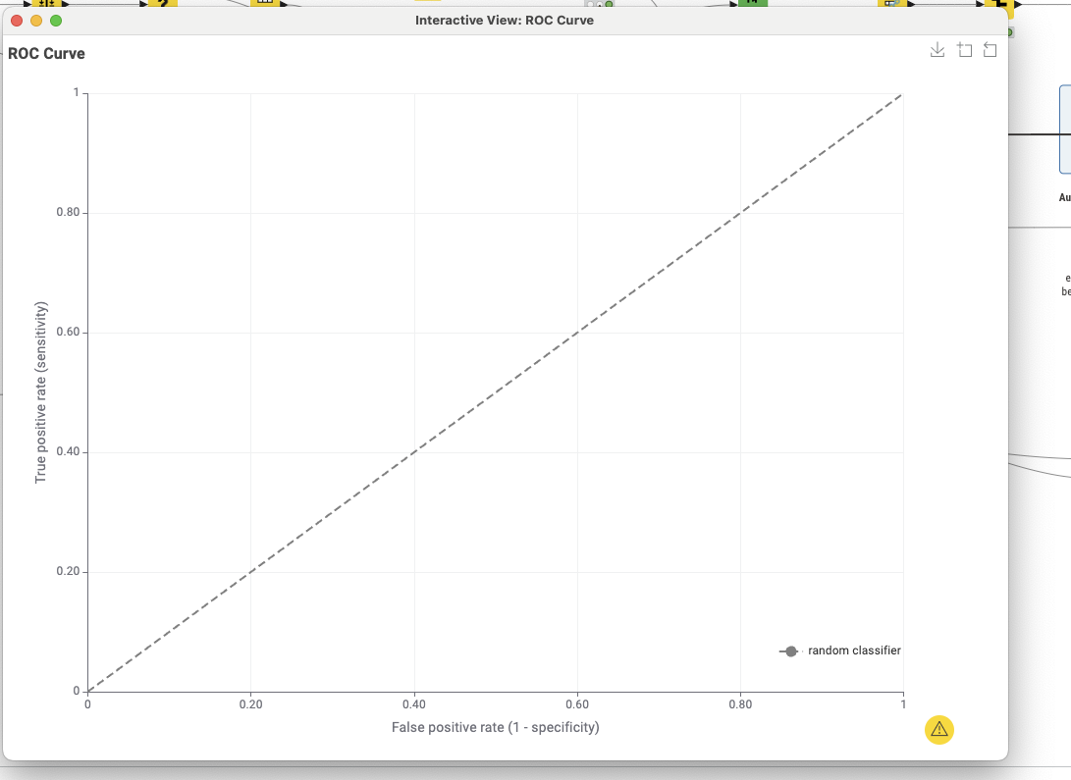Click the False positive rate axis label
The height and width of the screenshot is (780, 1071).
(x=495, y=727)
